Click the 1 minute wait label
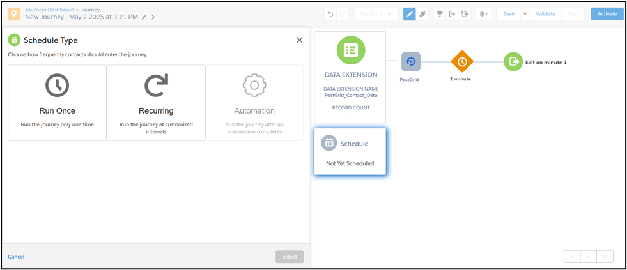Viewport: 627px width, 270px height. tap(460, 79)
